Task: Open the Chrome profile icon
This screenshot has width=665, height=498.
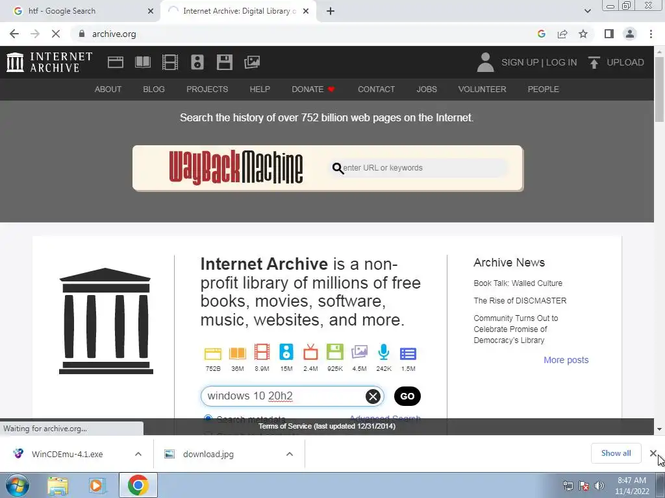Action: pyautogui.click(x=630, y=34)
